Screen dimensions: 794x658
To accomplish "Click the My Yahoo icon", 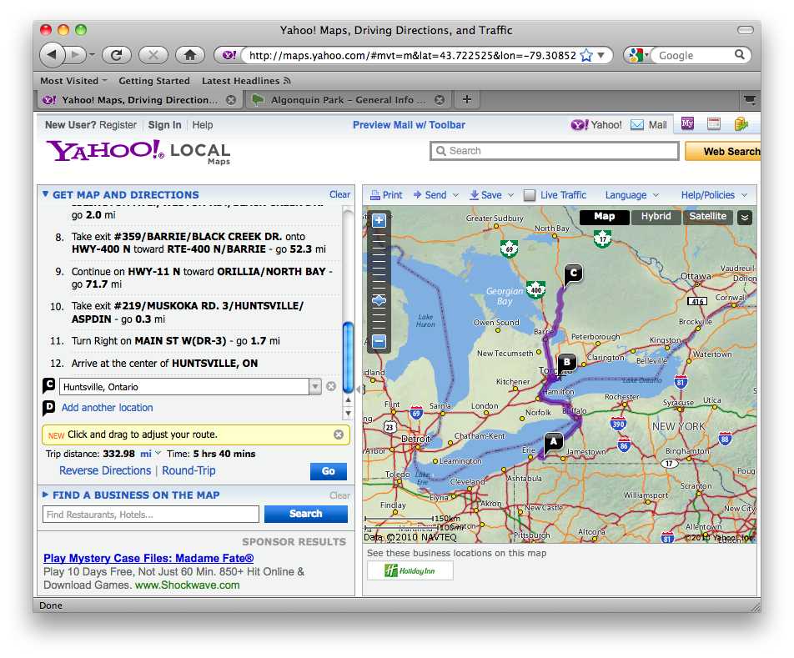I will click(687, 123).
